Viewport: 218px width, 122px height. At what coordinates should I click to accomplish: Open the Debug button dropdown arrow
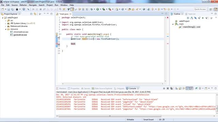click(x=94, y=9)
